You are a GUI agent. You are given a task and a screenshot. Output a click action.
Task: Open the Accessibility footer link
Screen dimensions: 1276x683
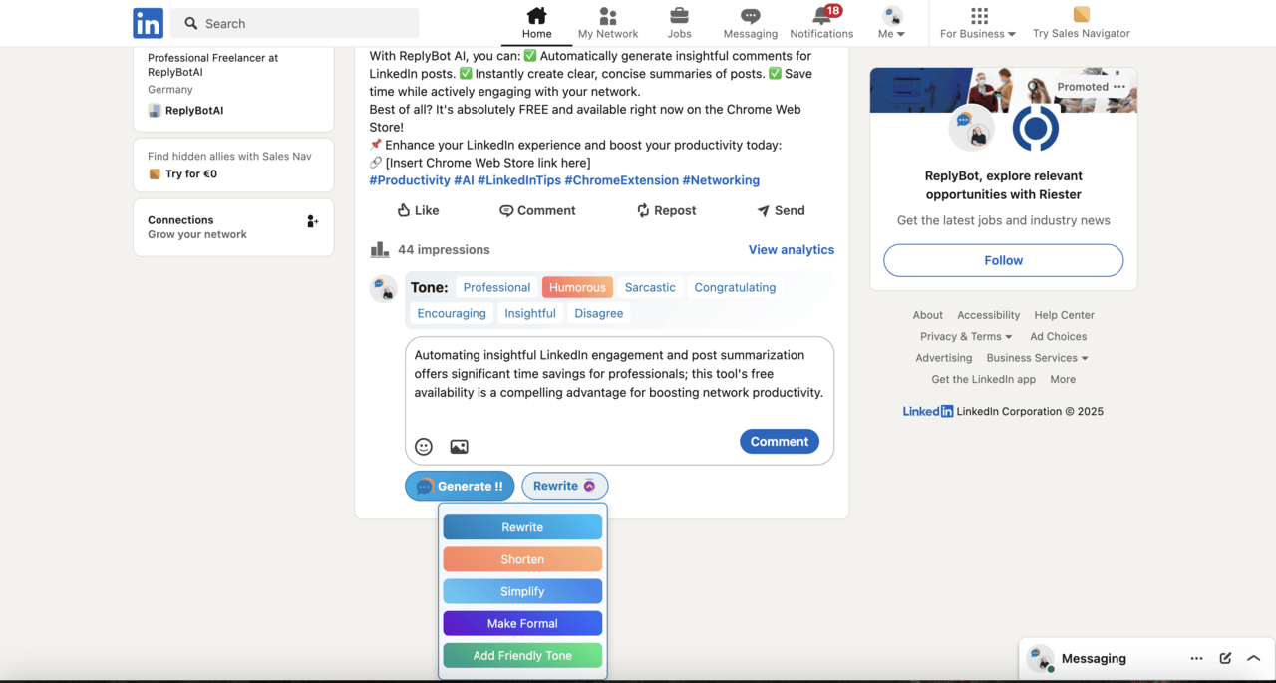coord(989,315)
